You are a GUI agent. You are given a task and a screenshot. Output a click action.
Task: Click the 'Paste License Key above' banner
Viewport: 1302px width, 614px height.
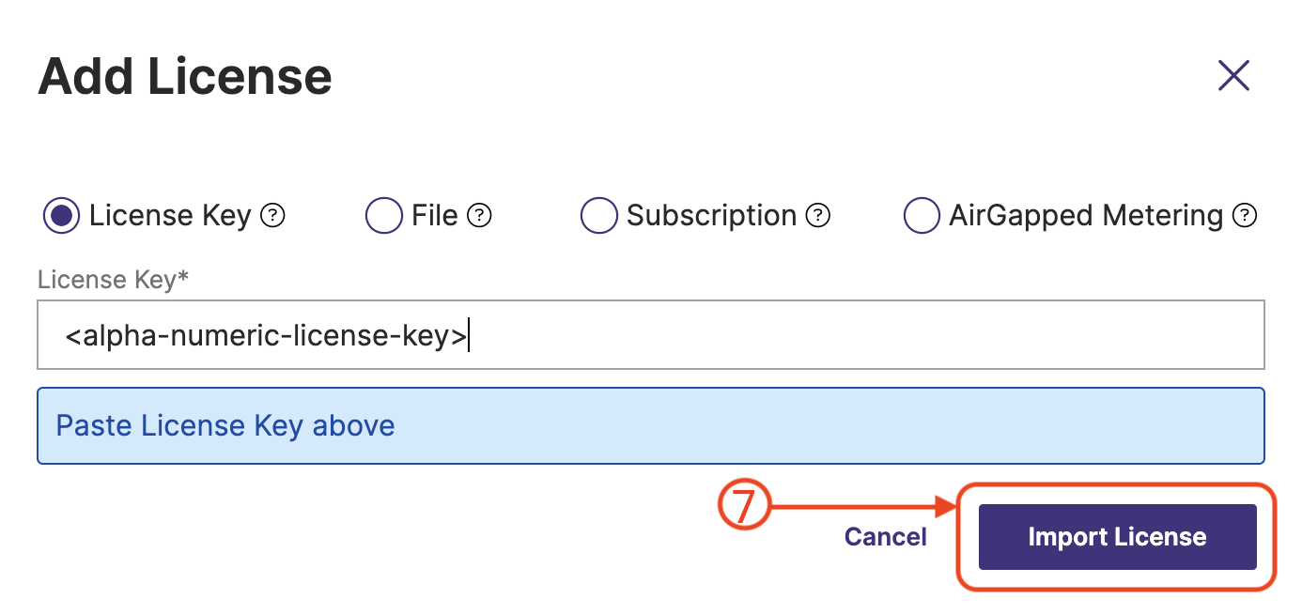point(650,426)
